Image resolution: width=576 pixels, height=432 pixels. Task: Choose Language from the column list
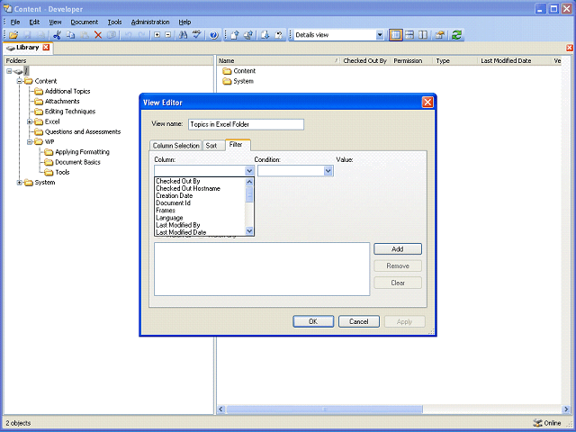(x=200, y=218)
